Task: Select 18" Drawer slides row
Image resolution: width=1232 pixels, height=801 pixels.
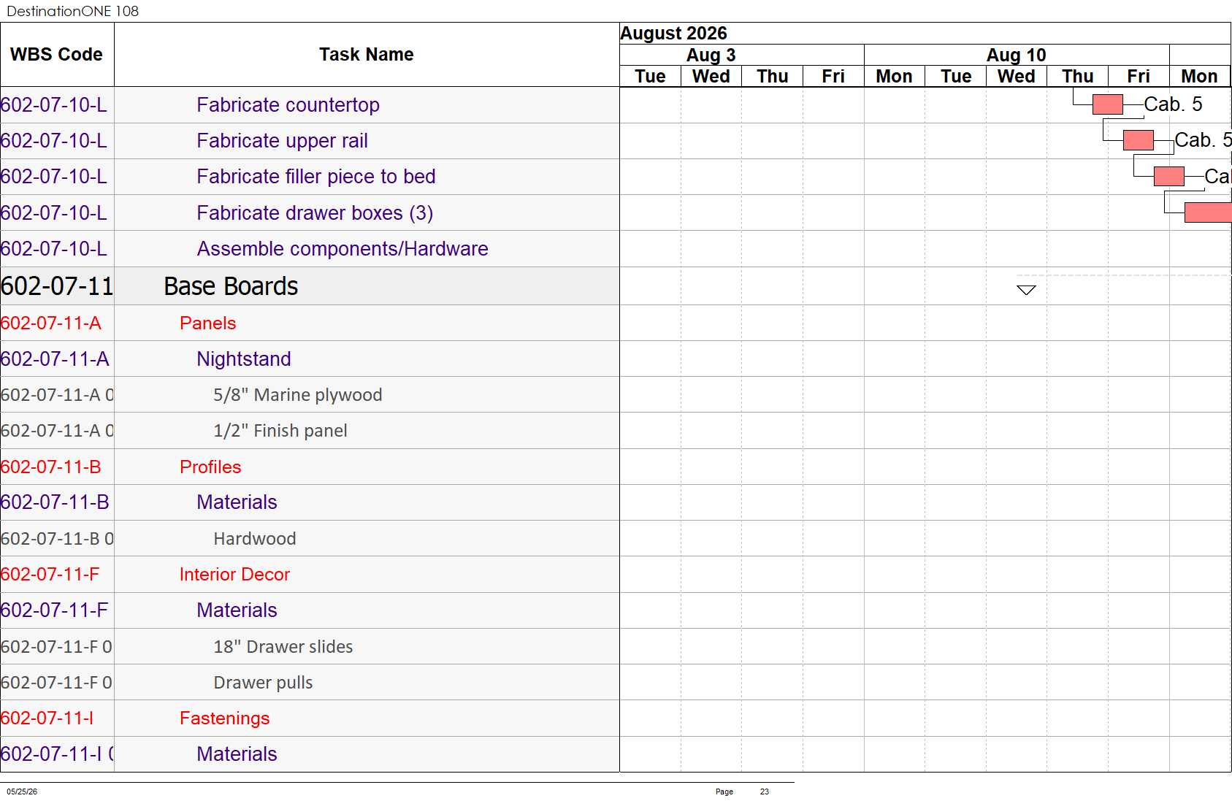Action: coord(310,646)
